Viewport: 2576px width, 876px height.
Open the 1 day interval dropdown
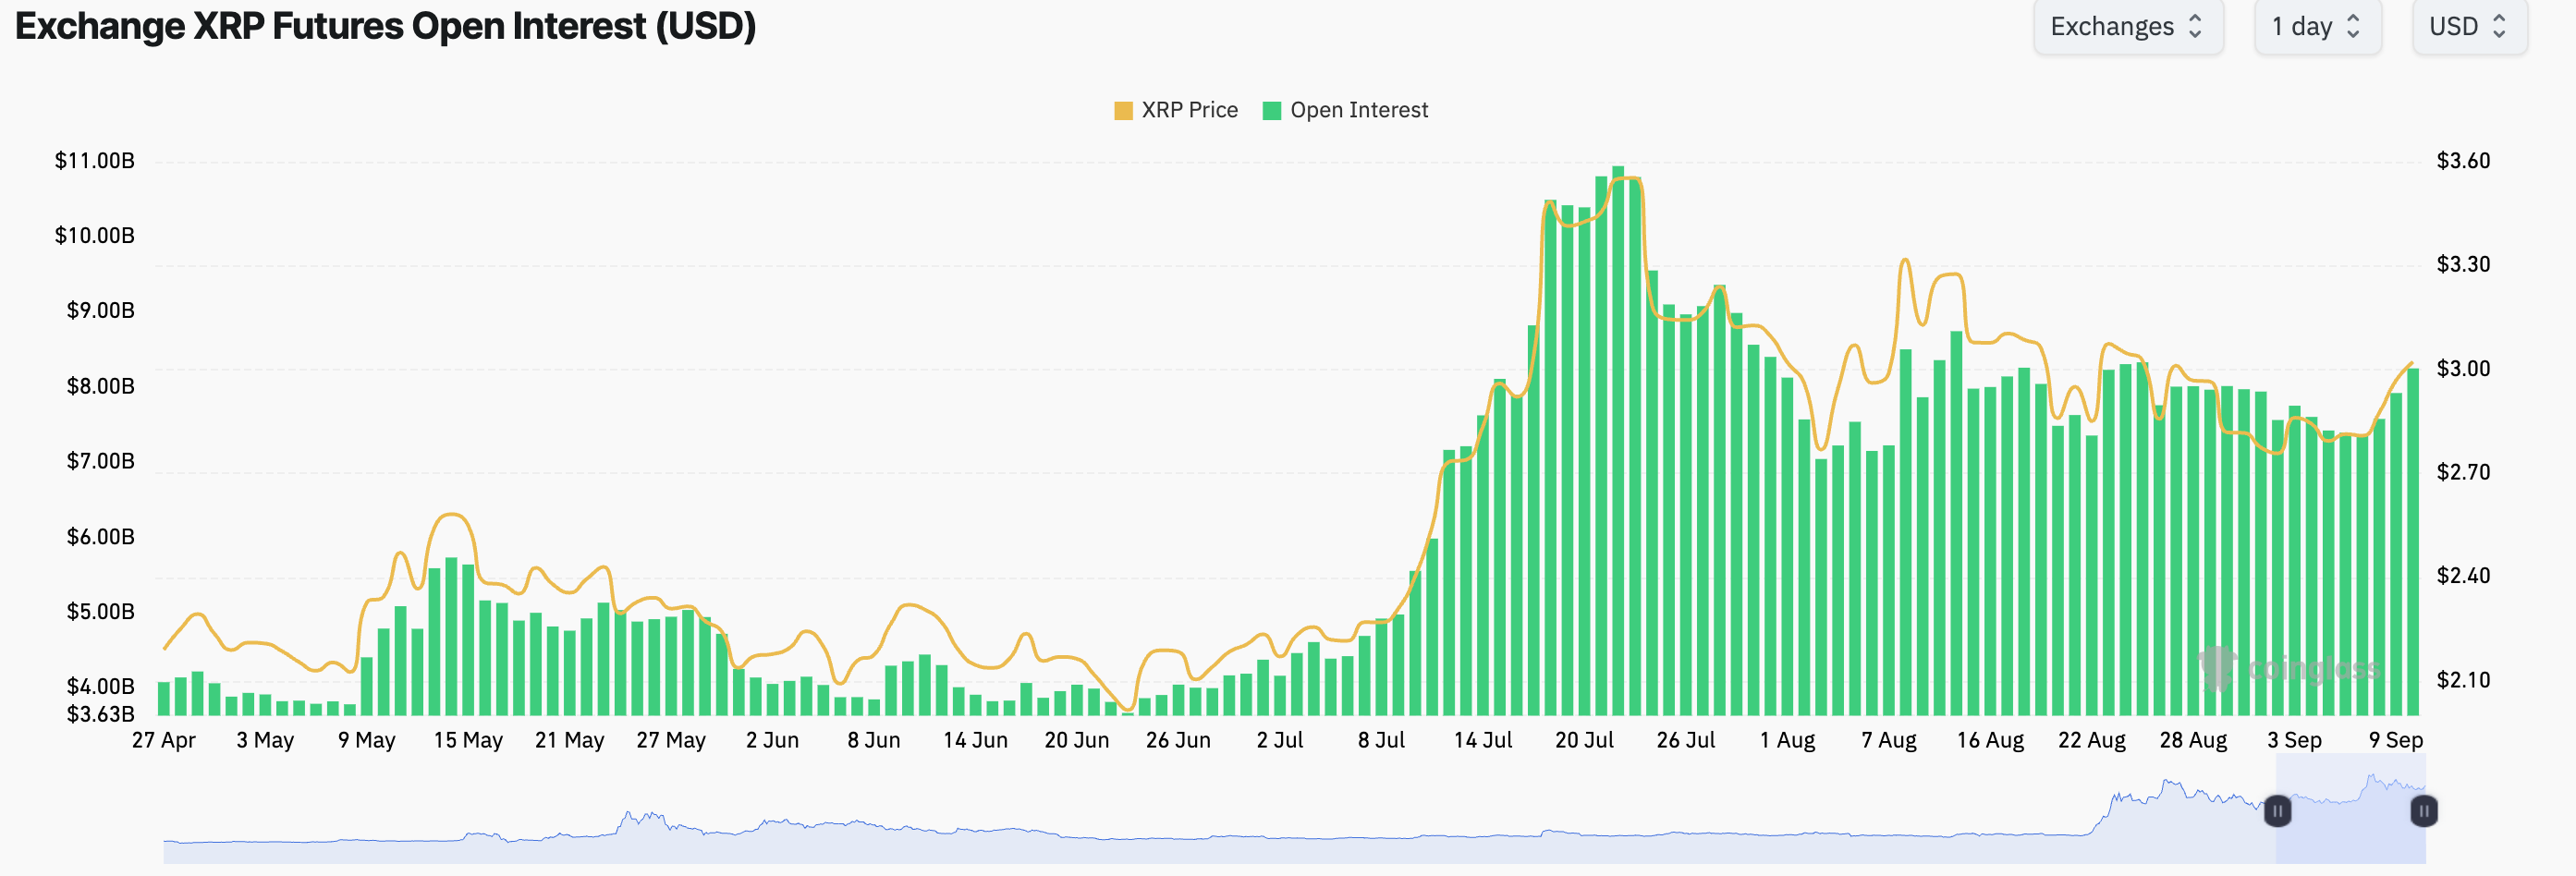(x=2317, y=26)
